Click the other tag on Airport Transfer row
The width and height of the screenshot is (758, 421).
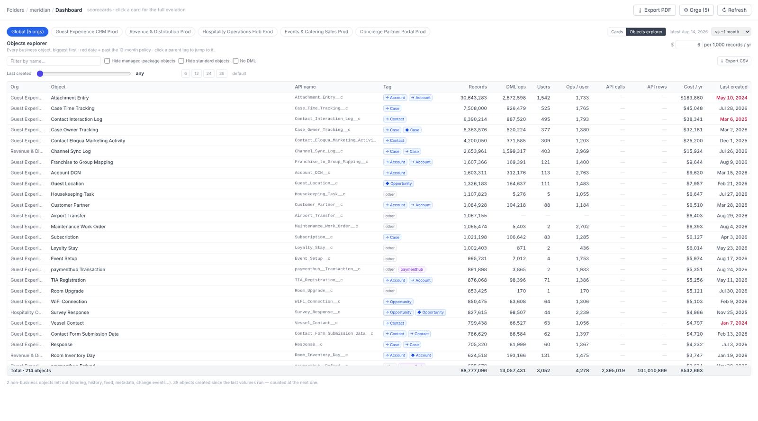tap(390, 216)
